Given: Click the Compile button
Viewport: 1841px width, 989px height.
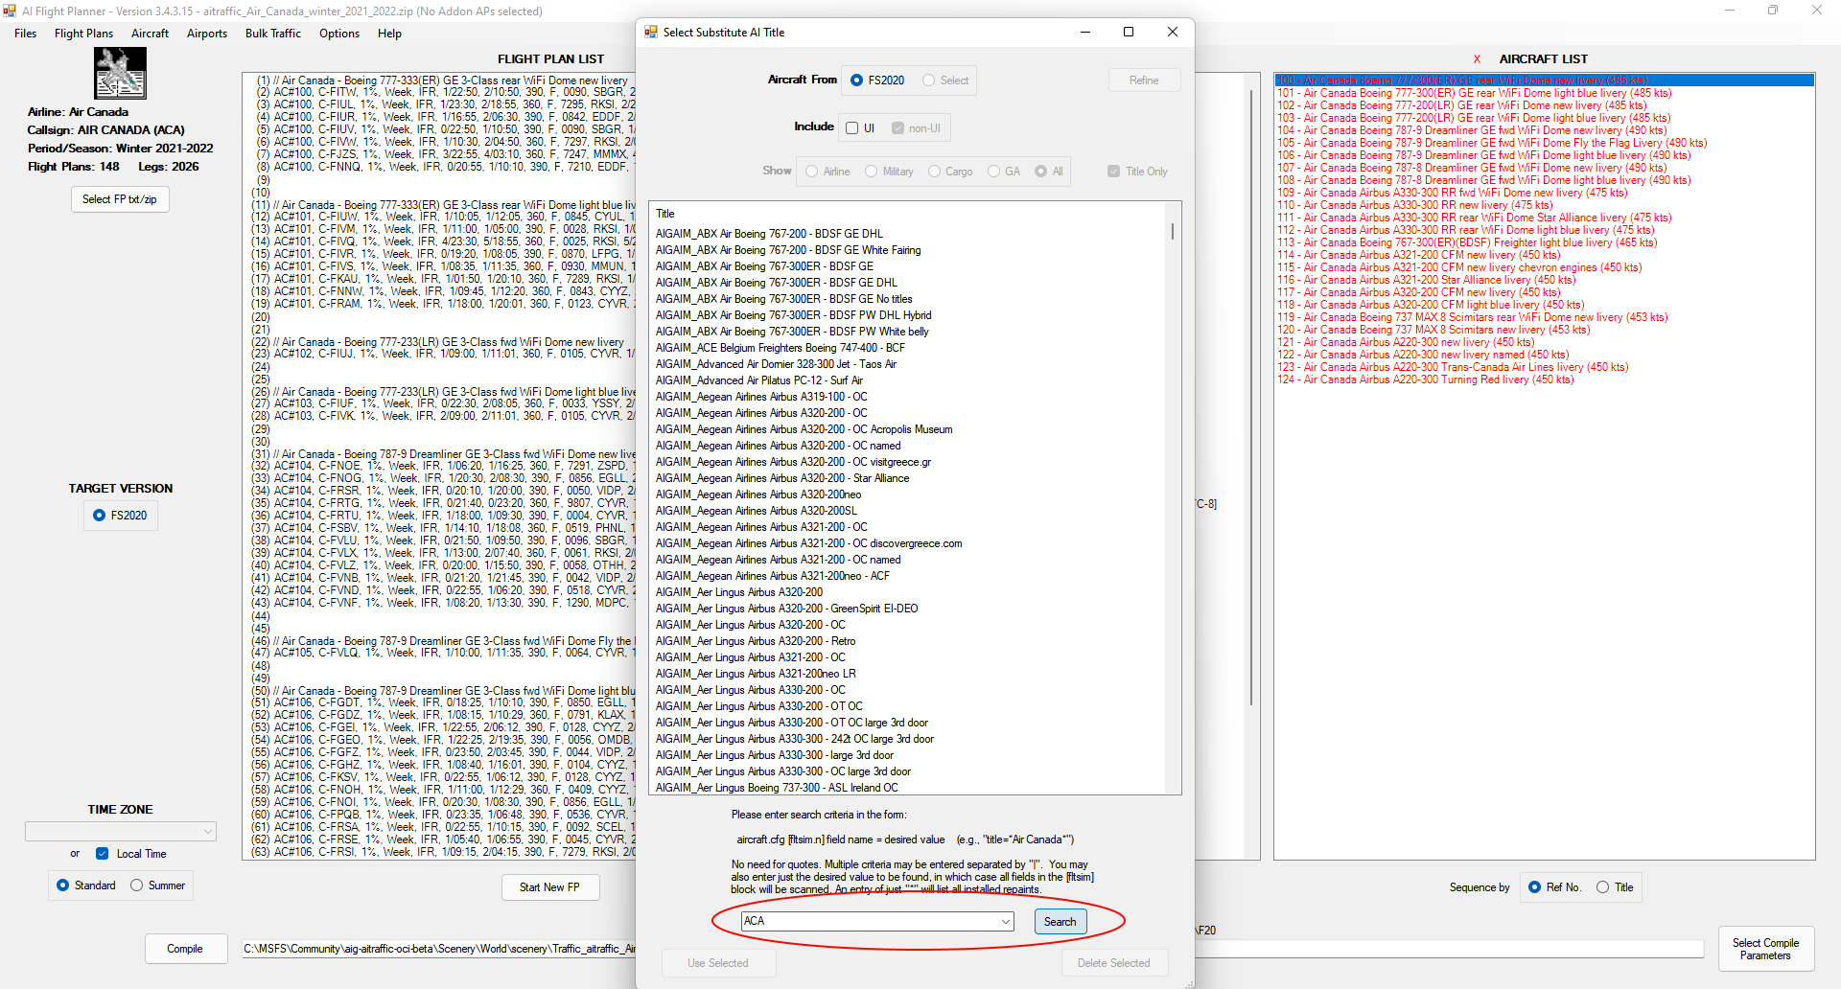Looking at the screenshot, I should click(185, 949).
